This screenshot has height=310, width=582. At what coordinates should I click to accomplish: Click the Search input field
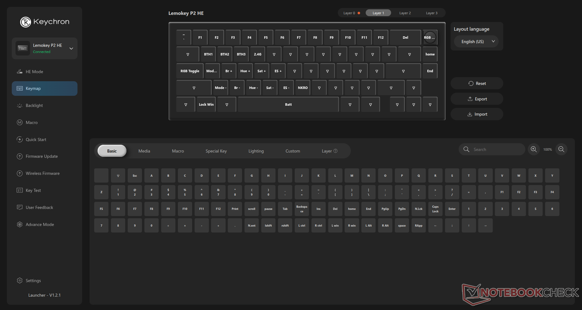tap(496, 149)
